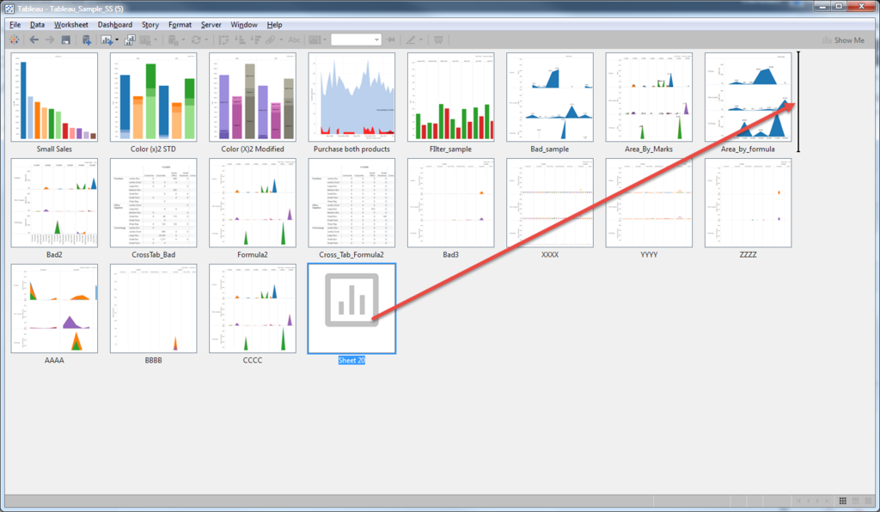Viewport: 880px width, 512px height.
Task: Click the Fix Axes pin icon
Action: (391, 40)
